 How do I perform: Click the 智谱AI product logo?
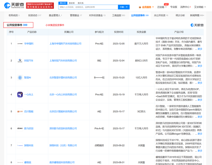20,77
